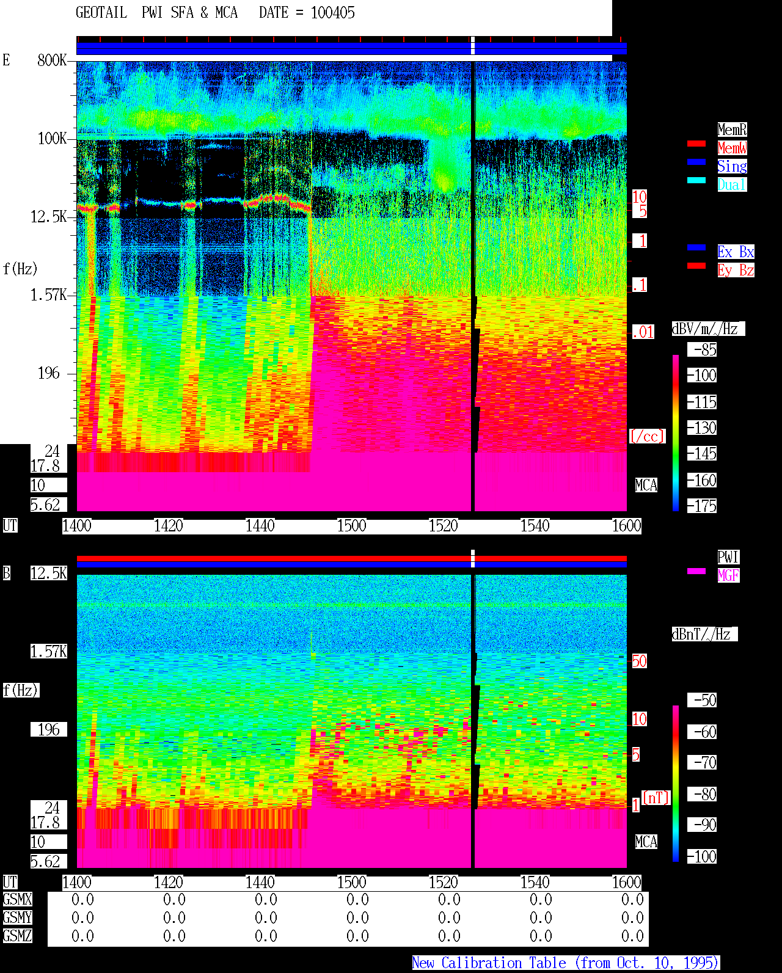Click the New Calibration Table link
The height and width of the screenshot is (973, 782).
pos(566,963)
